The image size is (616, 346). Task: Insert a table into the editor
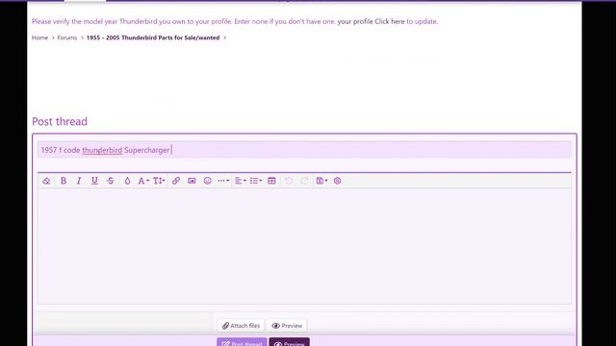271,181
